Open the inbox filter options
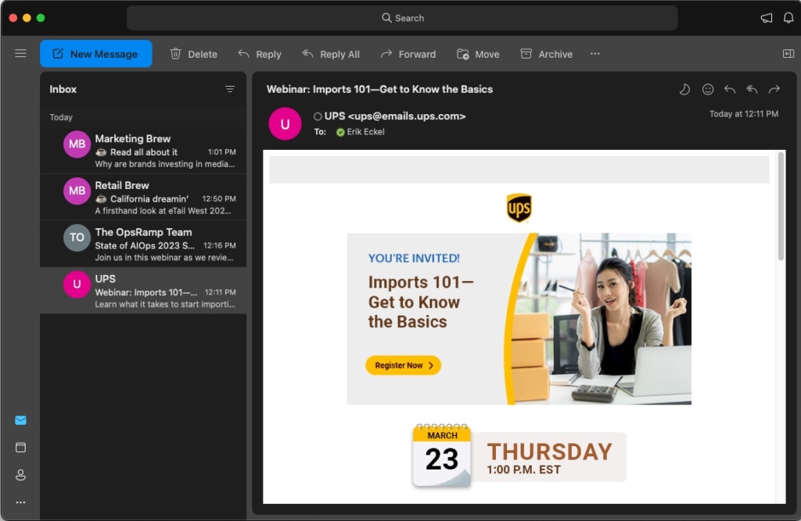 (231, 89)
